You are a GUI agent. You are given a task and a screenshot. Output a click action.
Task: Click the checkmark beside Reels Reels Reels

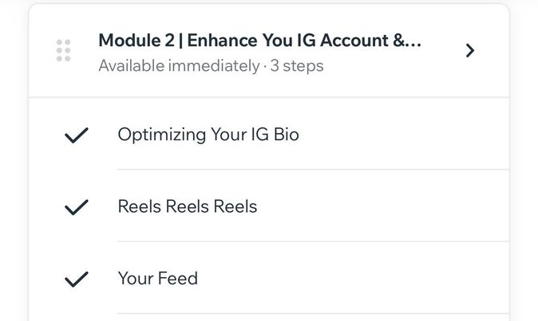click(x=77, y=207)
